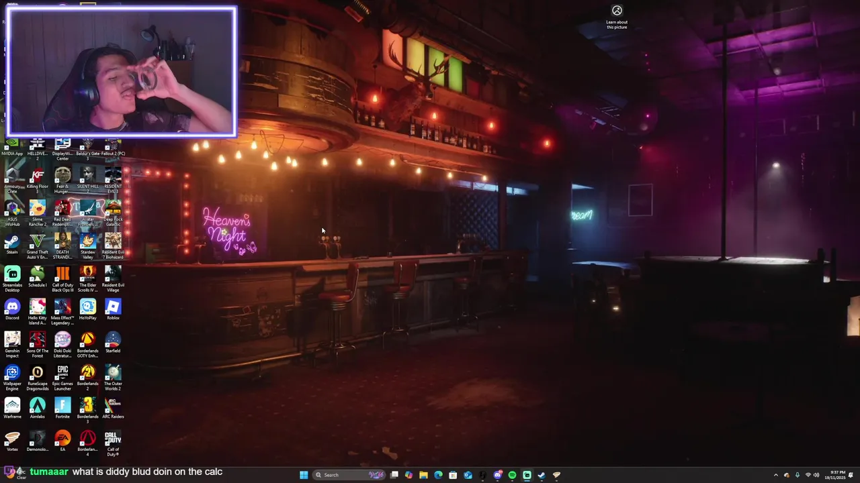Click the Sons Of The Forest icon

click(37, 345)
